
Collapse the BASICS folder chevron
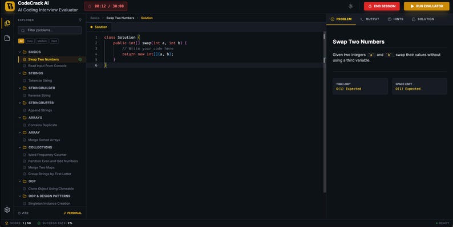(20, 52)
